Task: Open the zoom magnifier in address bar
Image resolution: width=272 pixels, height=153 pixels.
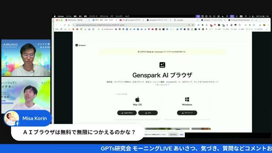Action: (189, 25)
